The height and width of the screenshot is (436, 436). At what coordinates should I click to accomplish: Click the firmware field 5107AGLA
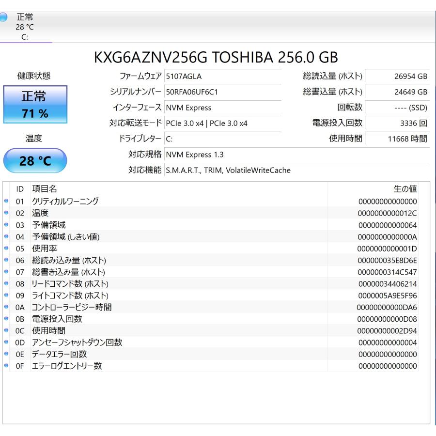click(223, 76)
